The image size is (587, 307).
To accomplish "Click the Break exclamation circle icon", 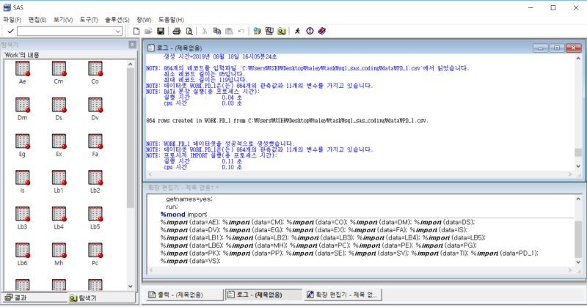I will coord(310,31).
